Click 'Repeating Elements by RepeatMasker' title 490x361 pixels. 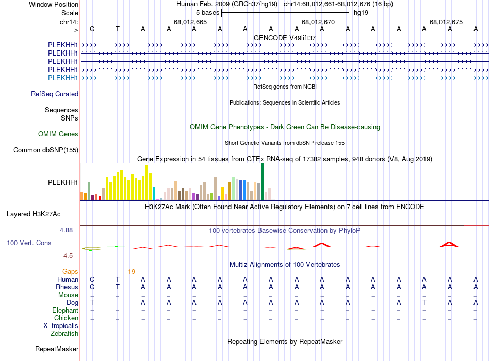point(285,341)
